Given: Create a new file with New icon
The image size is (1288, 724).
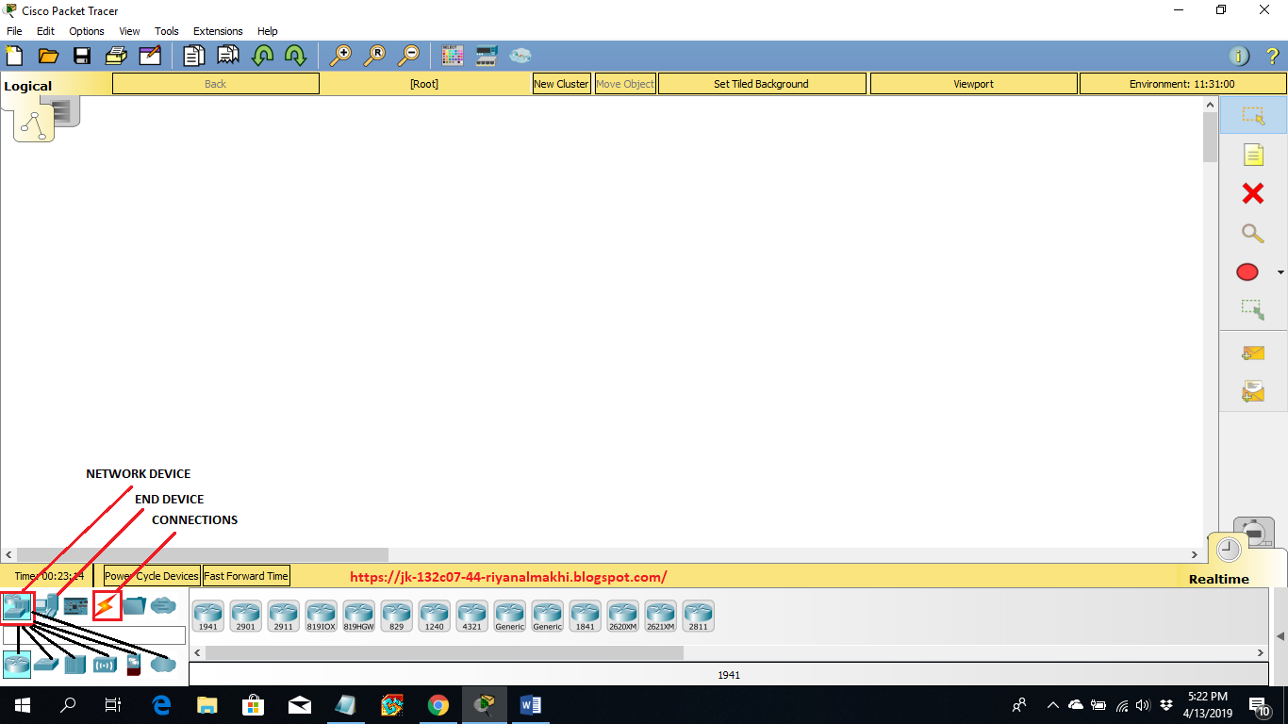Looking at the screenshot, I should tap(14, 55).
